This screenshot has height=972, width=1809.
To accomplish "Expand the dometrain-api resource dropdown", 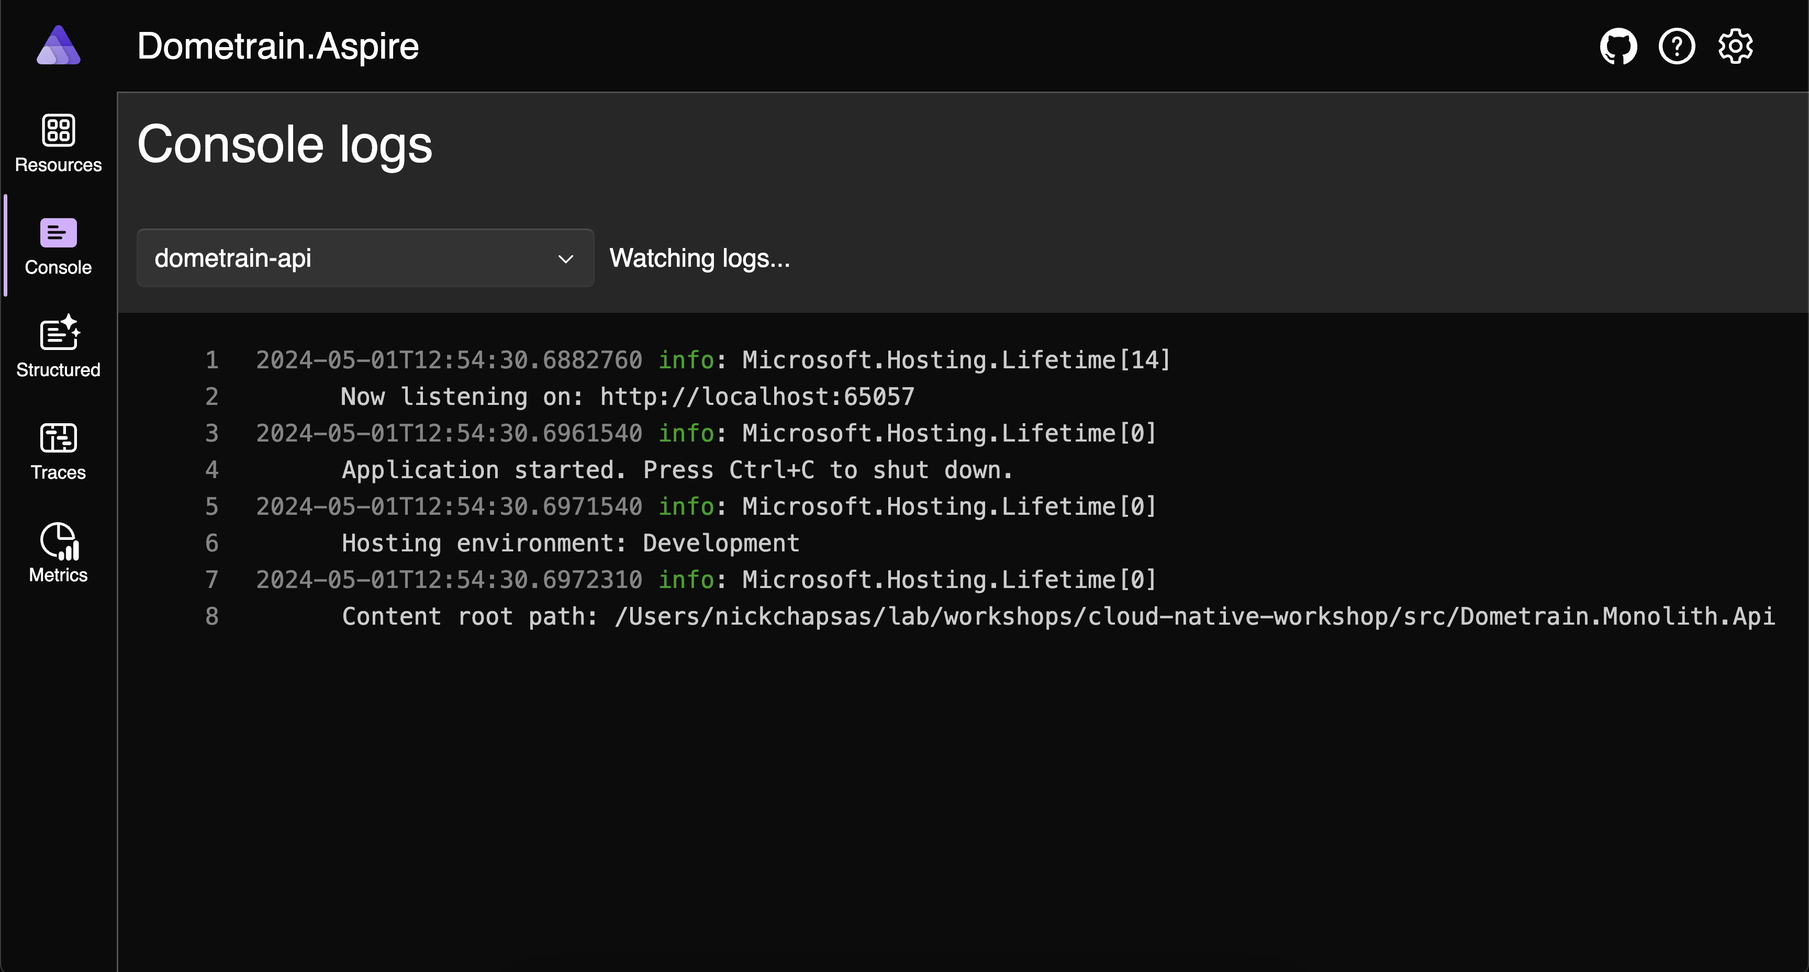I will [364, 258].
